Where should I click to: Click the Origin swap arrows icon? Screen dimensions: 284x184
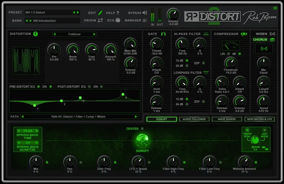(100, 20)
